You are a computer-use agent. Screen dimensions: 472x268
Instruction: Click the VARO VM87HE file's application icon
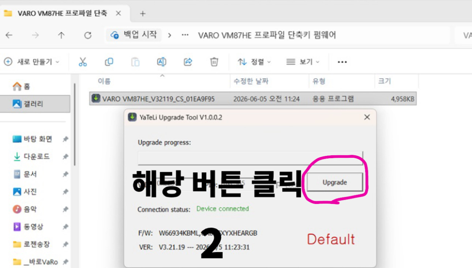pyautogui.click(x=96, y=98)
